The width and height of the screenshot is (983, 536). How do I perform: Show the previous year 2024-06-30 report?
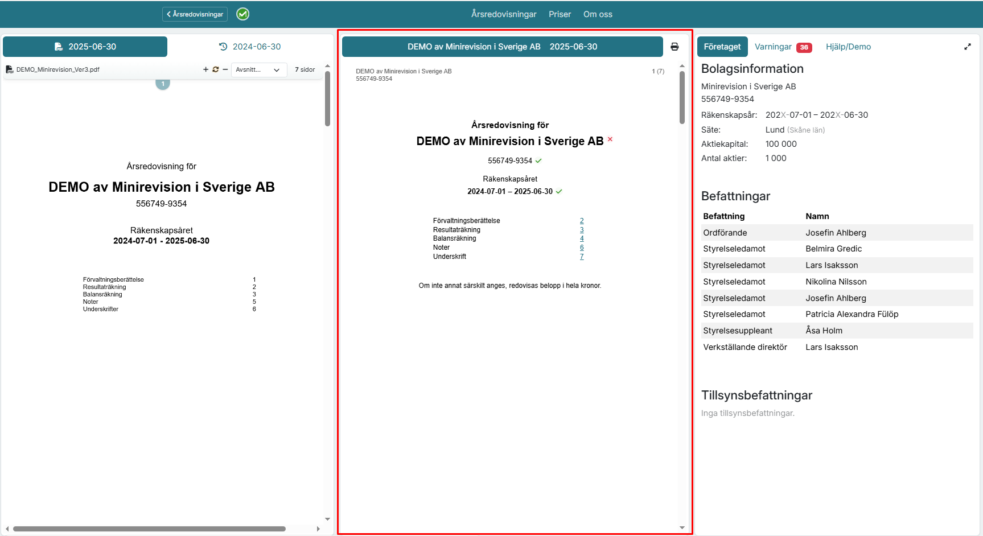tap(250, 47)
